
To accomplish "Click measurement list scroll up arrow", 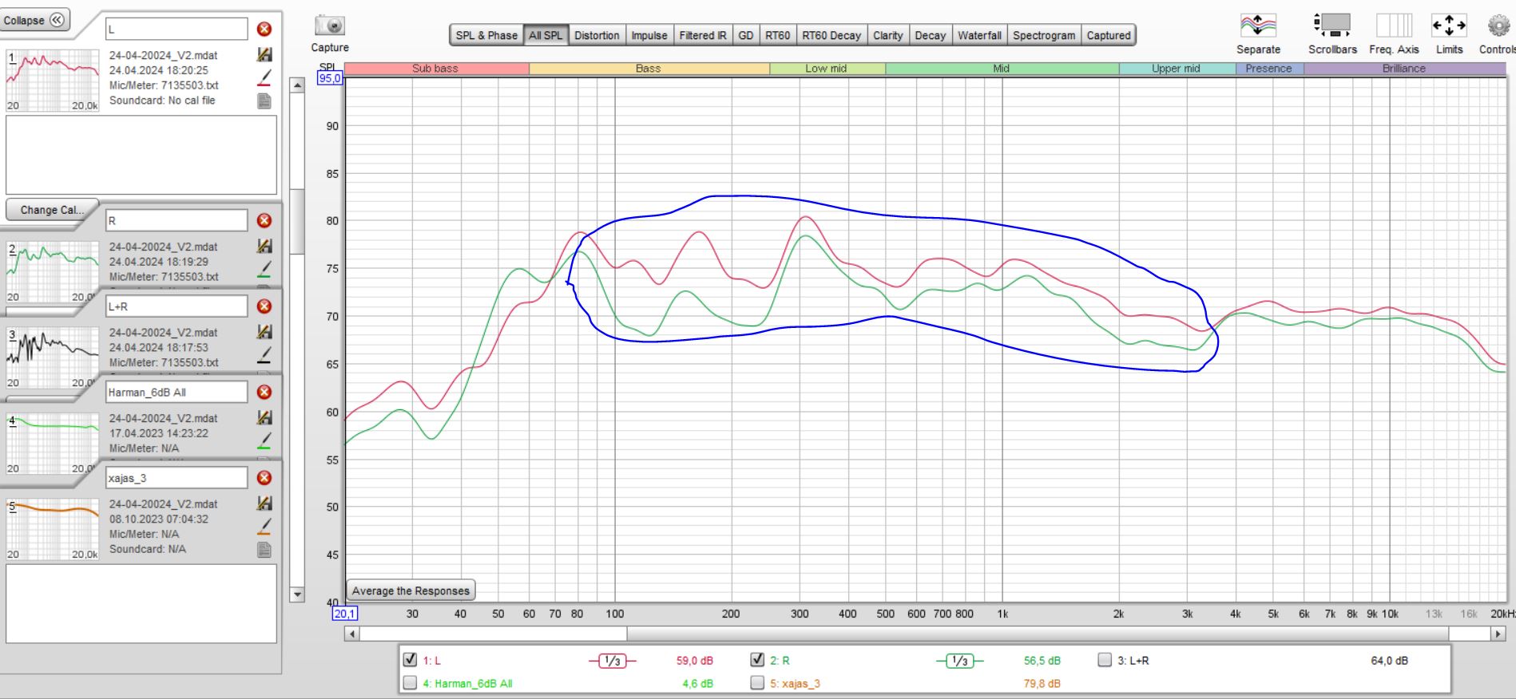I will point(297,85).
